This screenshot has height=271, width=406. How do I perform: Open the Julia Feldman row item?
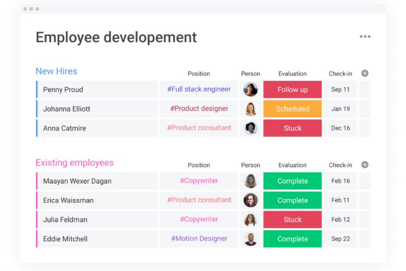pyautogui.click(x=97, y=220)
